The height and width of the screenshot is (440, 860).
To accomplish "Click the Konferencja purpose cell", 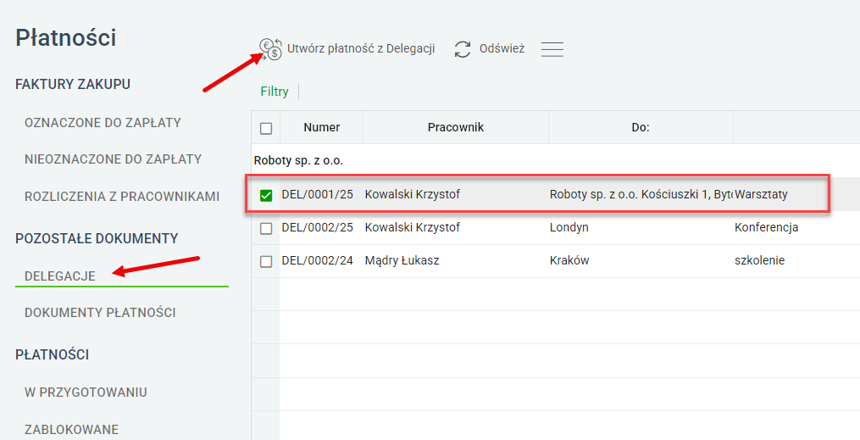I will click(x=766, y=227).
